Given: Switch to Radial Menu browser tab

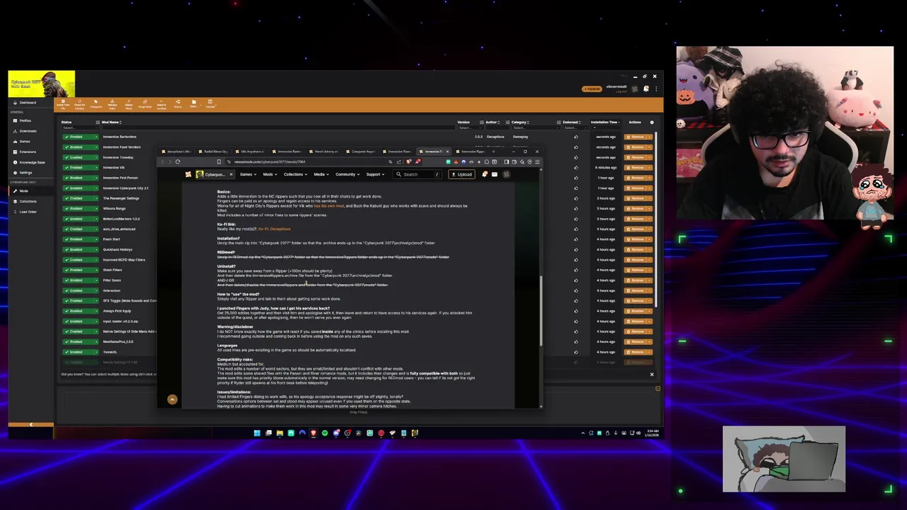Looking at the screenshot, I should tap(214, 152).
